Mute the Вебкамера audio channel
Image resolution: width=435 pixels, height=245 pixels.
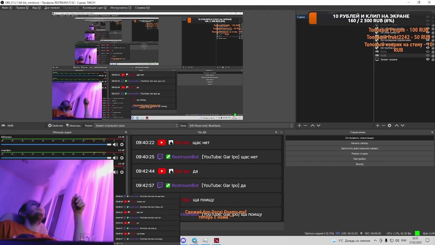pyautogui.click(x=115, y=145)
